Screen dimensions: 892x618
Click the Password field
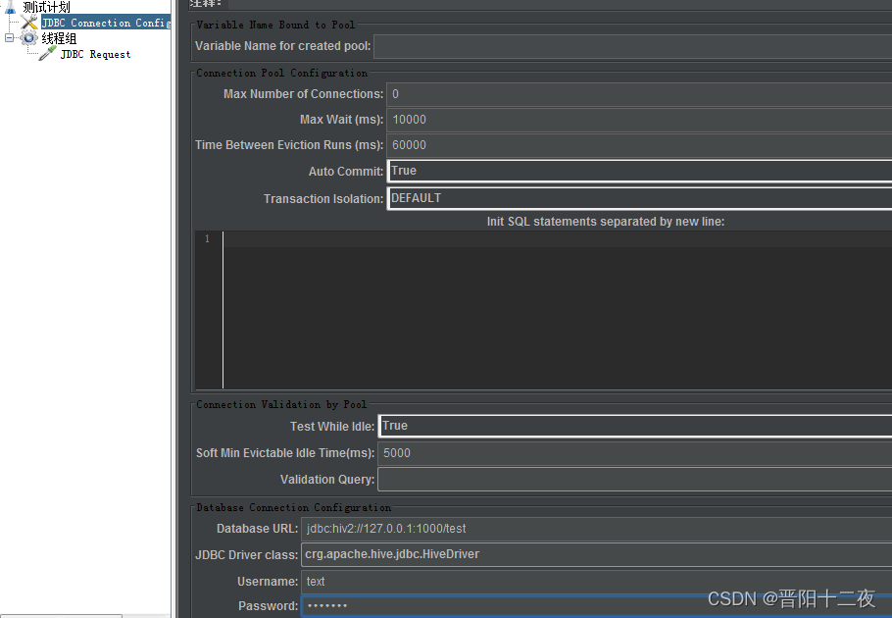click(597, 606)
